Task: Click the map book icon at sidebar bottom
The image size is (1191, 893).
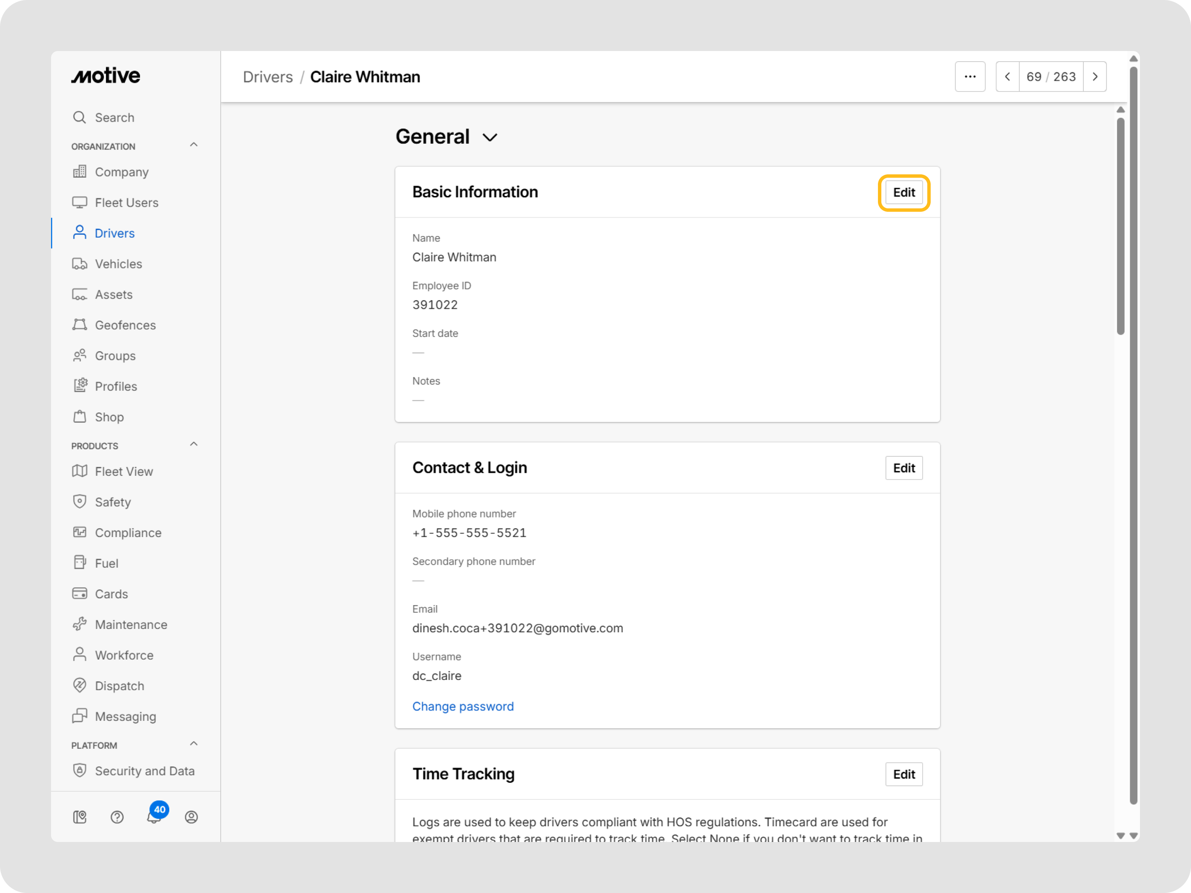Action: tap(80, 817)
